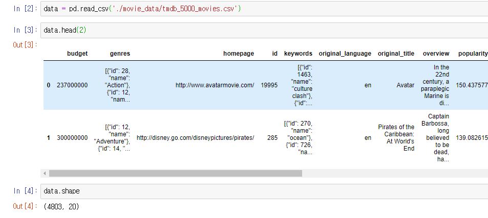The width and height of the screenshot is (488, 218).
Task: Click the Avatar title cell
Action: (x=406, y=85)
